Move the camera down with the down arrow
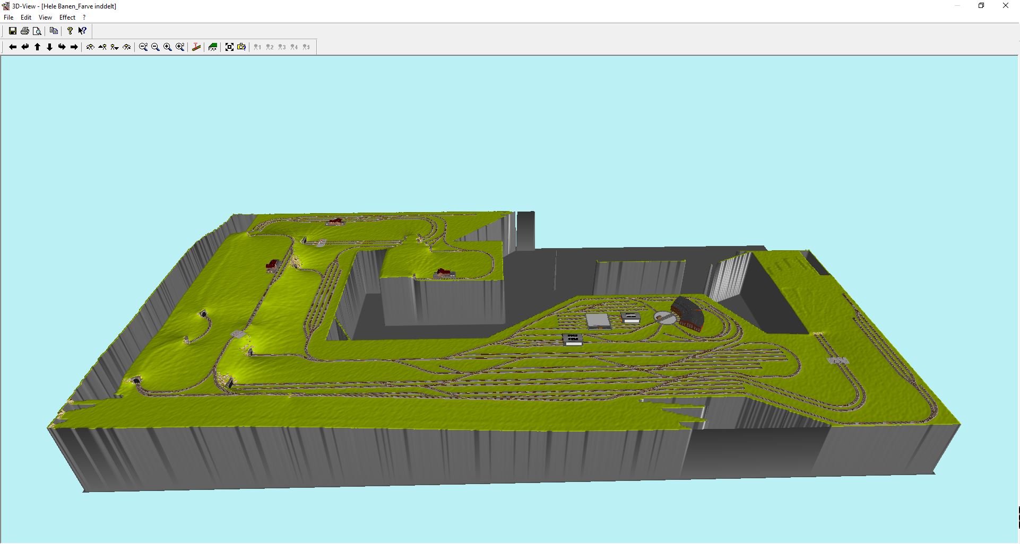The image size is (1020, 544). [x=50, y=47]
